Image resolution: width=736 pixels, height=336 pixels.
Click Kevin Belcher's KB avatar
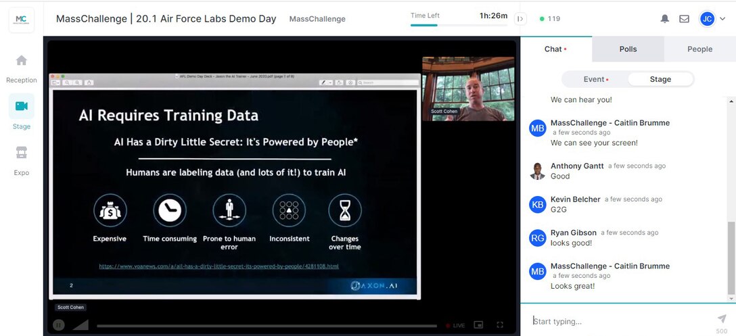(537, 205)
